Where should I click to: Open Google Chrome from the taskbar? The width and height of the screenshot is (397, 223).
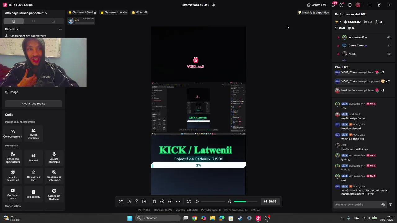point(194,218)
